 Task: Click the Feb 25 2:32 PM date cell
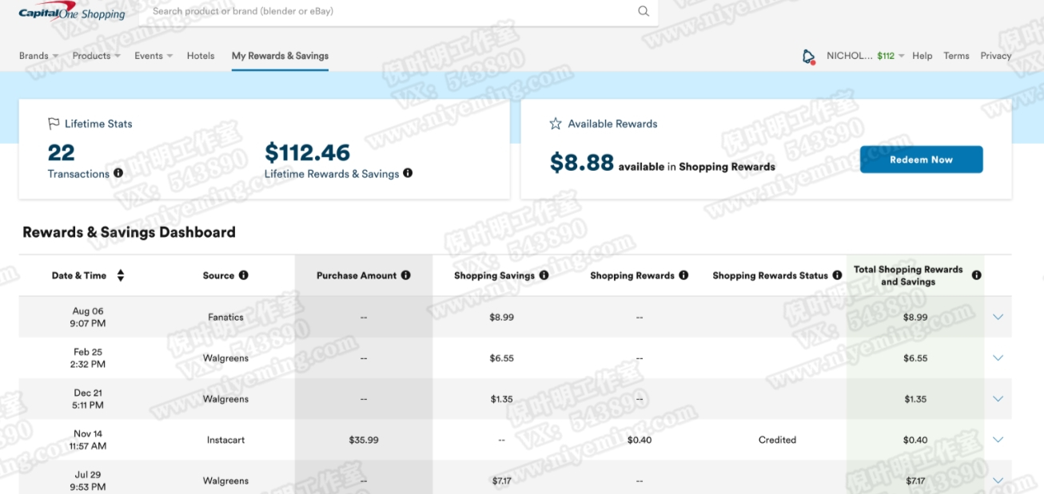(x=88, y=358)
